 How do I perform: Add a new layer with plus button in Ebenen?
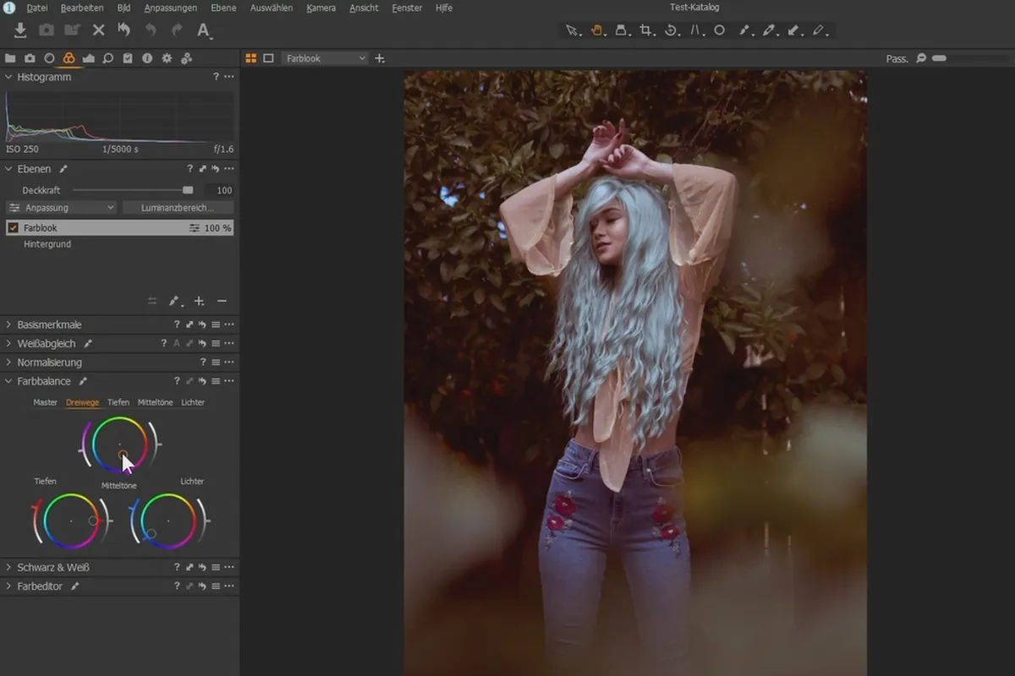[199, 301]
